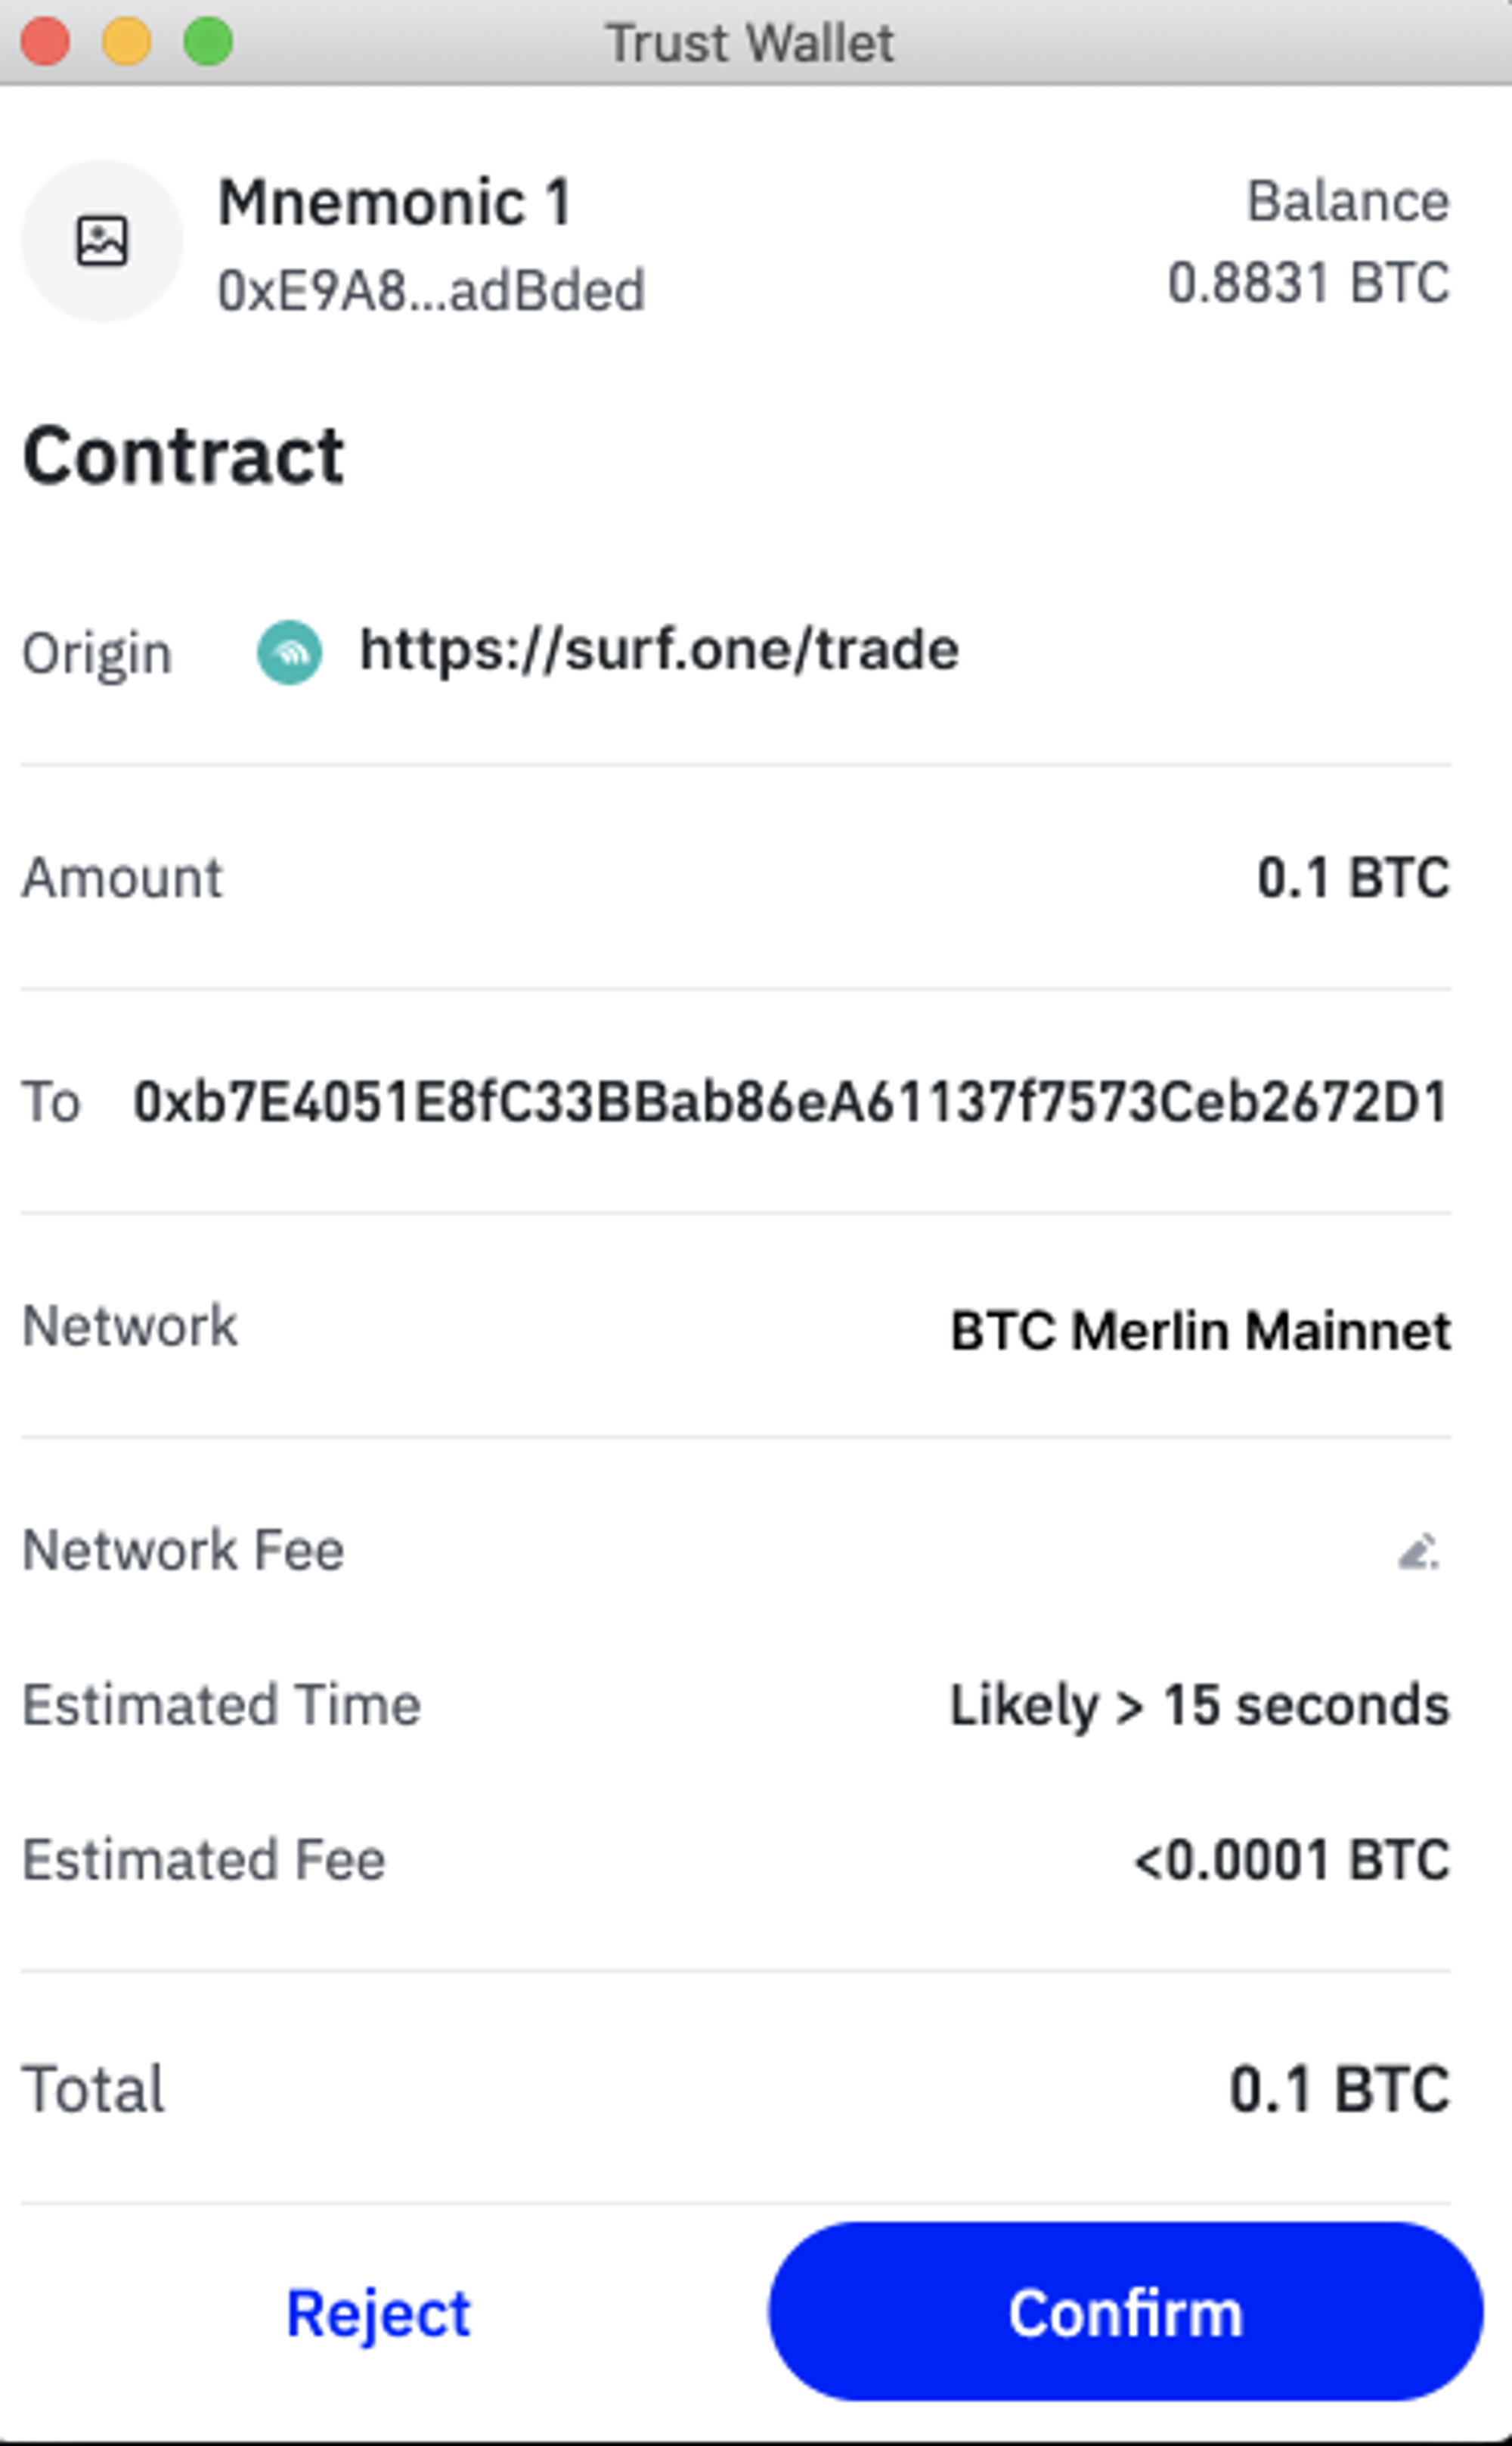Reject the contract transaction
This screenshot has height=2446, width=1512.
pos(378,2312)
